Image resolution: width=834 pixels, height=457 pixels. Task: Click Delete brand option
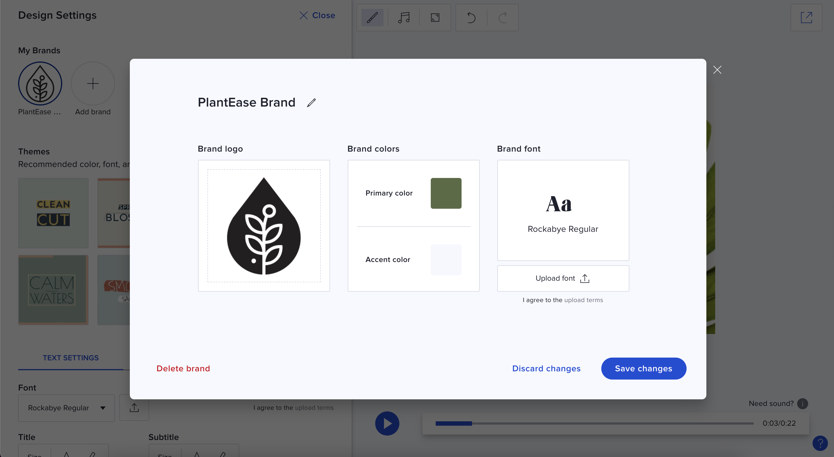point(183,368)
